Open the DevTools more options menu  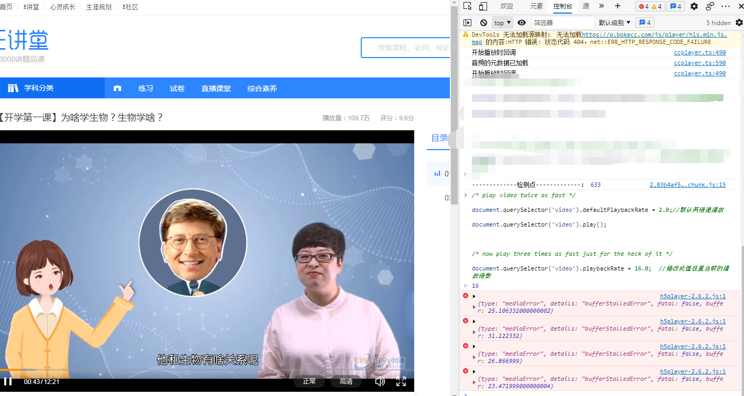click(724, 6)
